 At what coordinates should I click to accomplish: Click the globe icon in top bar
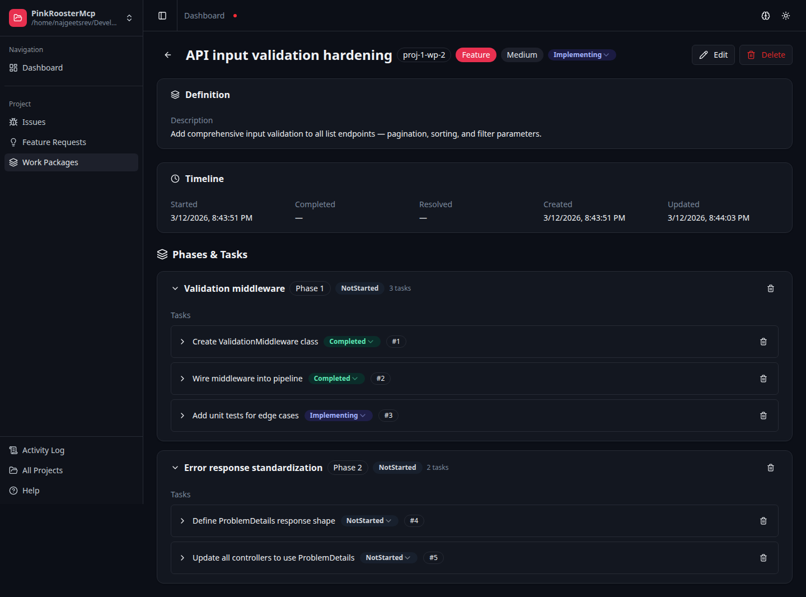tap(766, 16)
